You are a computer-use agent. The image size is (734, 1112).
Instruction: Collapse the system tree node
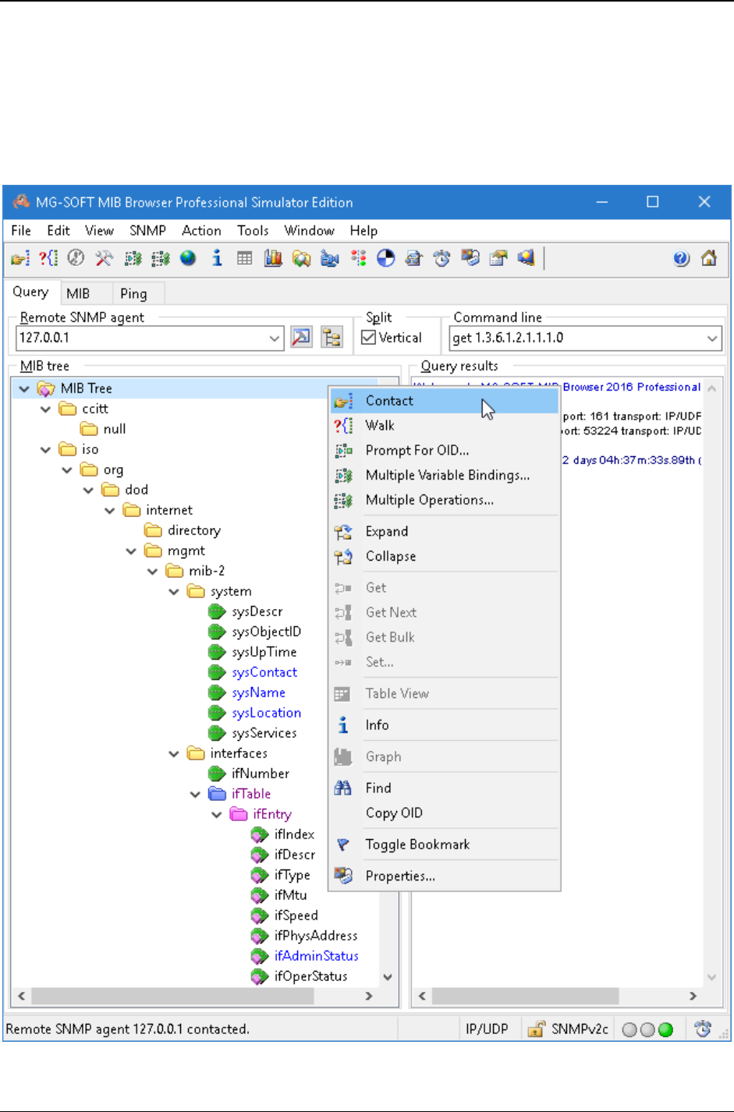point(174,591)
